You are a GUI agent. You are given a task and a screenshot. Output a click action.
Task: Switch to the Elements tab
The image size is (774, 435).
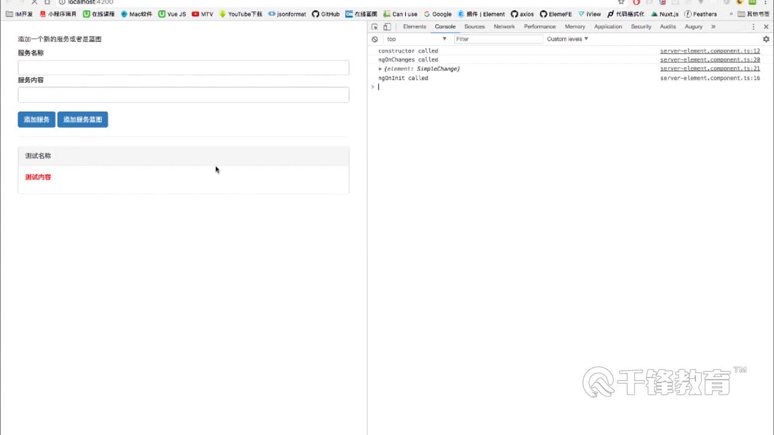(414, 27)
